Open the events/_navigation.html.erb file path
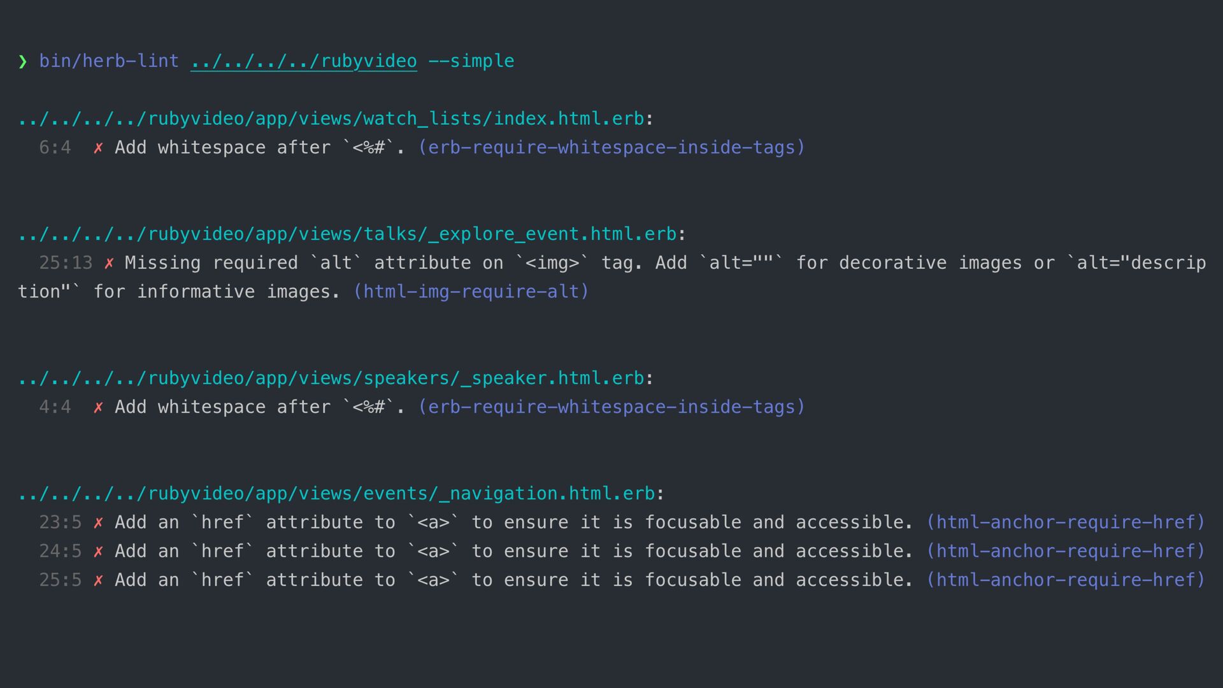Image resolution: width=1223 pixels, height=688 pixels. [x=336, y=494]
